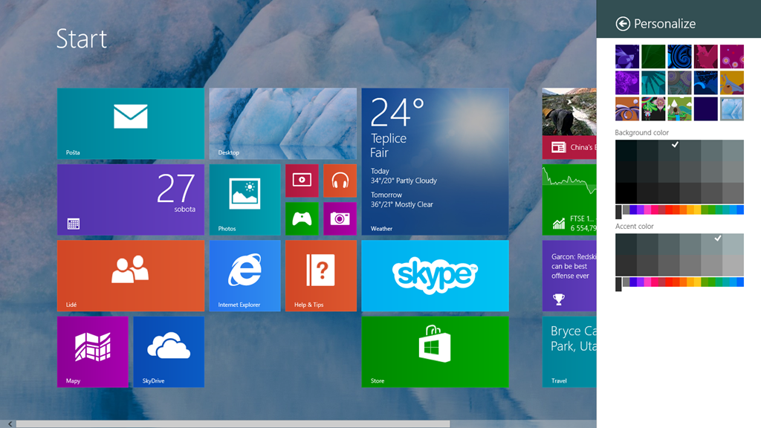Open the Windows Store tile
Screen dimensions: 761x428
(435, 351)
